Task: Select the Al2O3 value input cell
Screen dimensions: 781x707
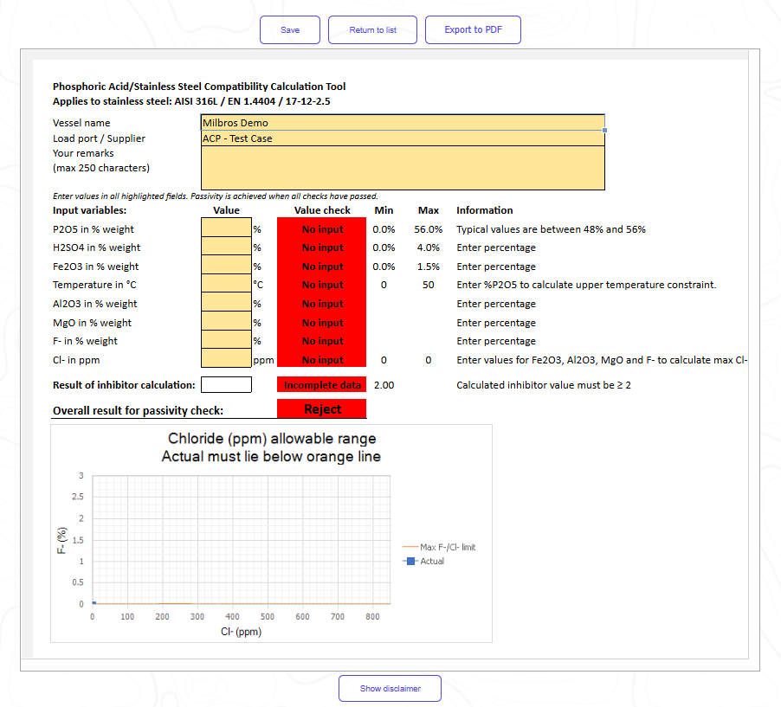Action: 226,302
